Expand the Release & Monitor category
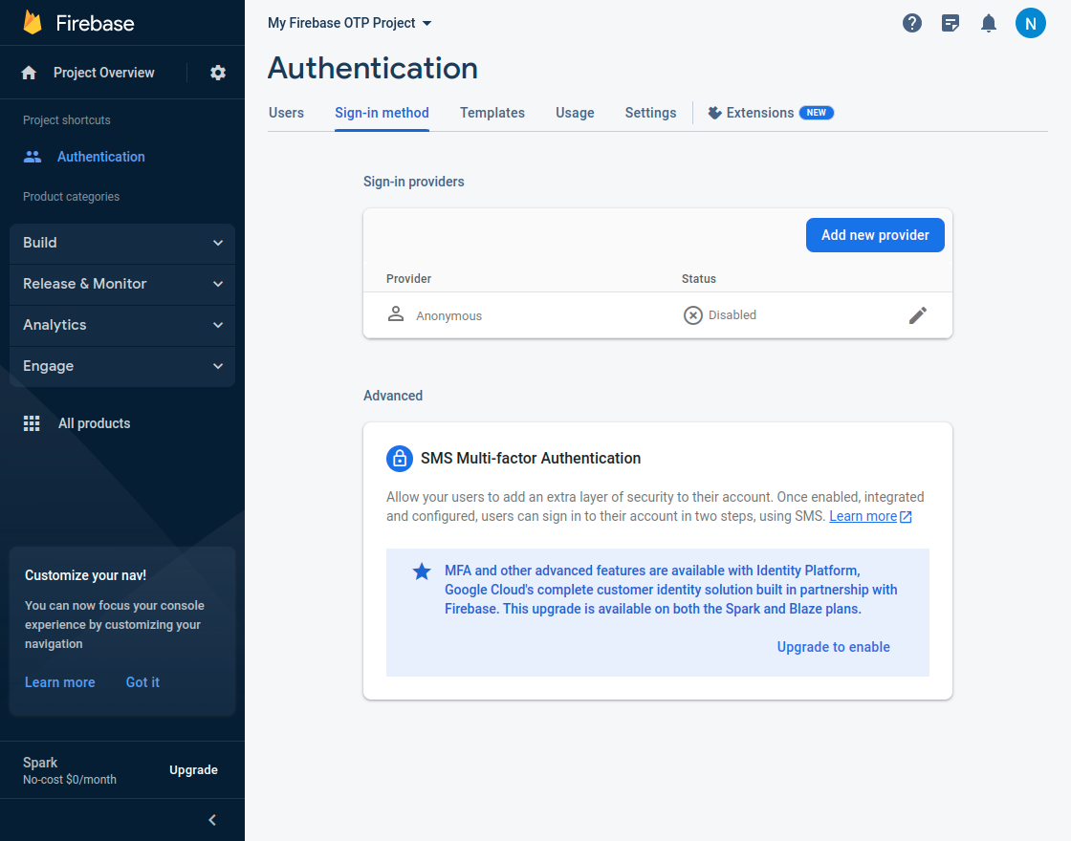The image size is (1071, 841). click(x=121, y=284)
